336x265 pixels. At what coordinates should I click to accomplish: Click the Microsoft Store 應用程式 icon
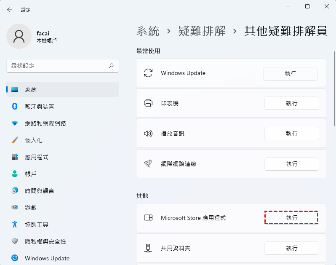click(x=148, y=218)
